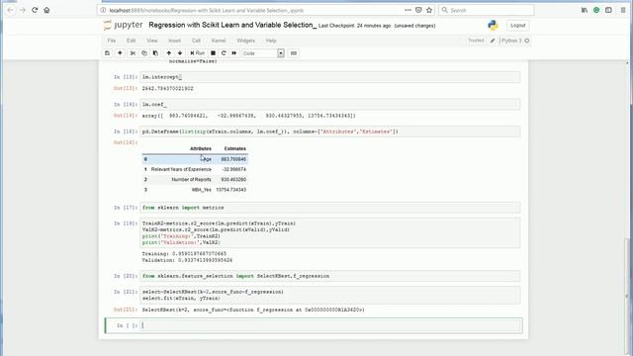The image size is (633, 356).
Task: Move selected cell down arrow
Action: pyautogui.click(x=180, y=53)
